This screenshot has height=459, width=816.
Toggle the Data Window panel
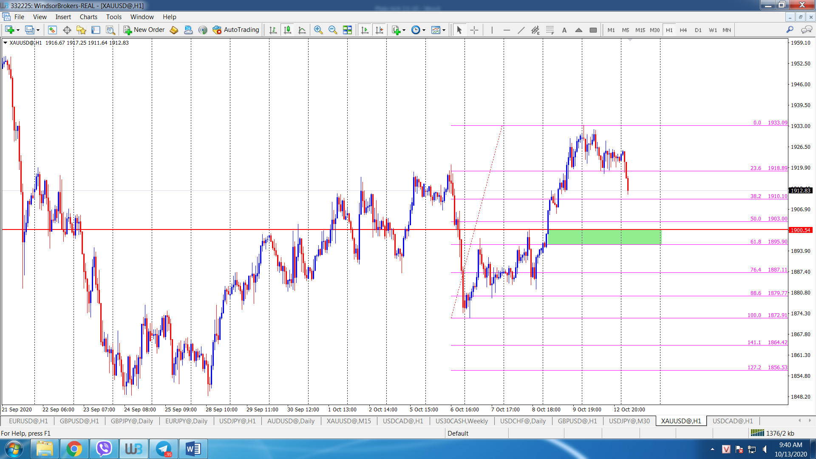tap(67, 30)
